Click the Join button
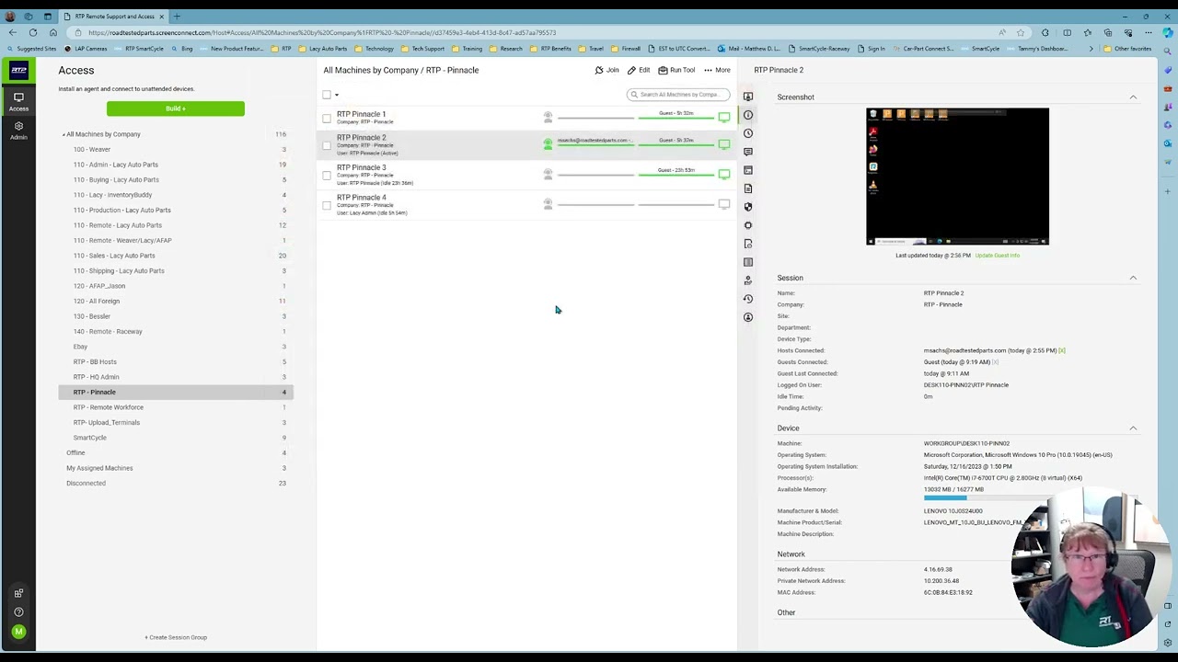The image size is (1178, 662). point(606,70)
